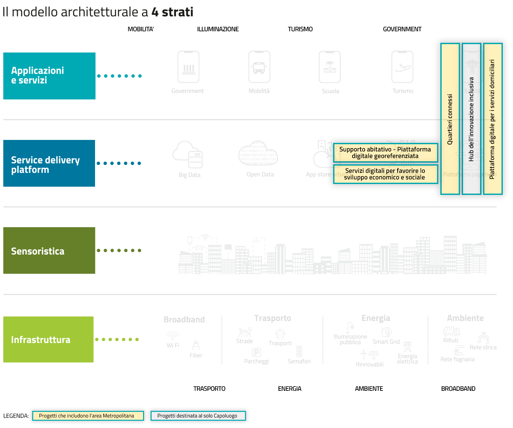Click the Government phone icon
513x428 pixels.
click(x=188, y=67)
